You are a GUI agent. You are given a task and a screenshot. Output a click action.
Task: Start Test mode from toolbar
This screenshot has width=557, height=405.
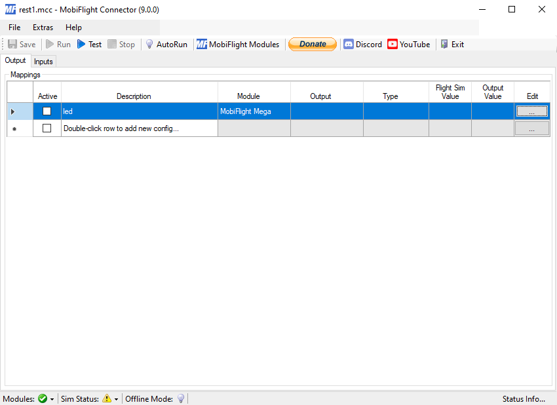pyautogui.click(x=90, y=44)
